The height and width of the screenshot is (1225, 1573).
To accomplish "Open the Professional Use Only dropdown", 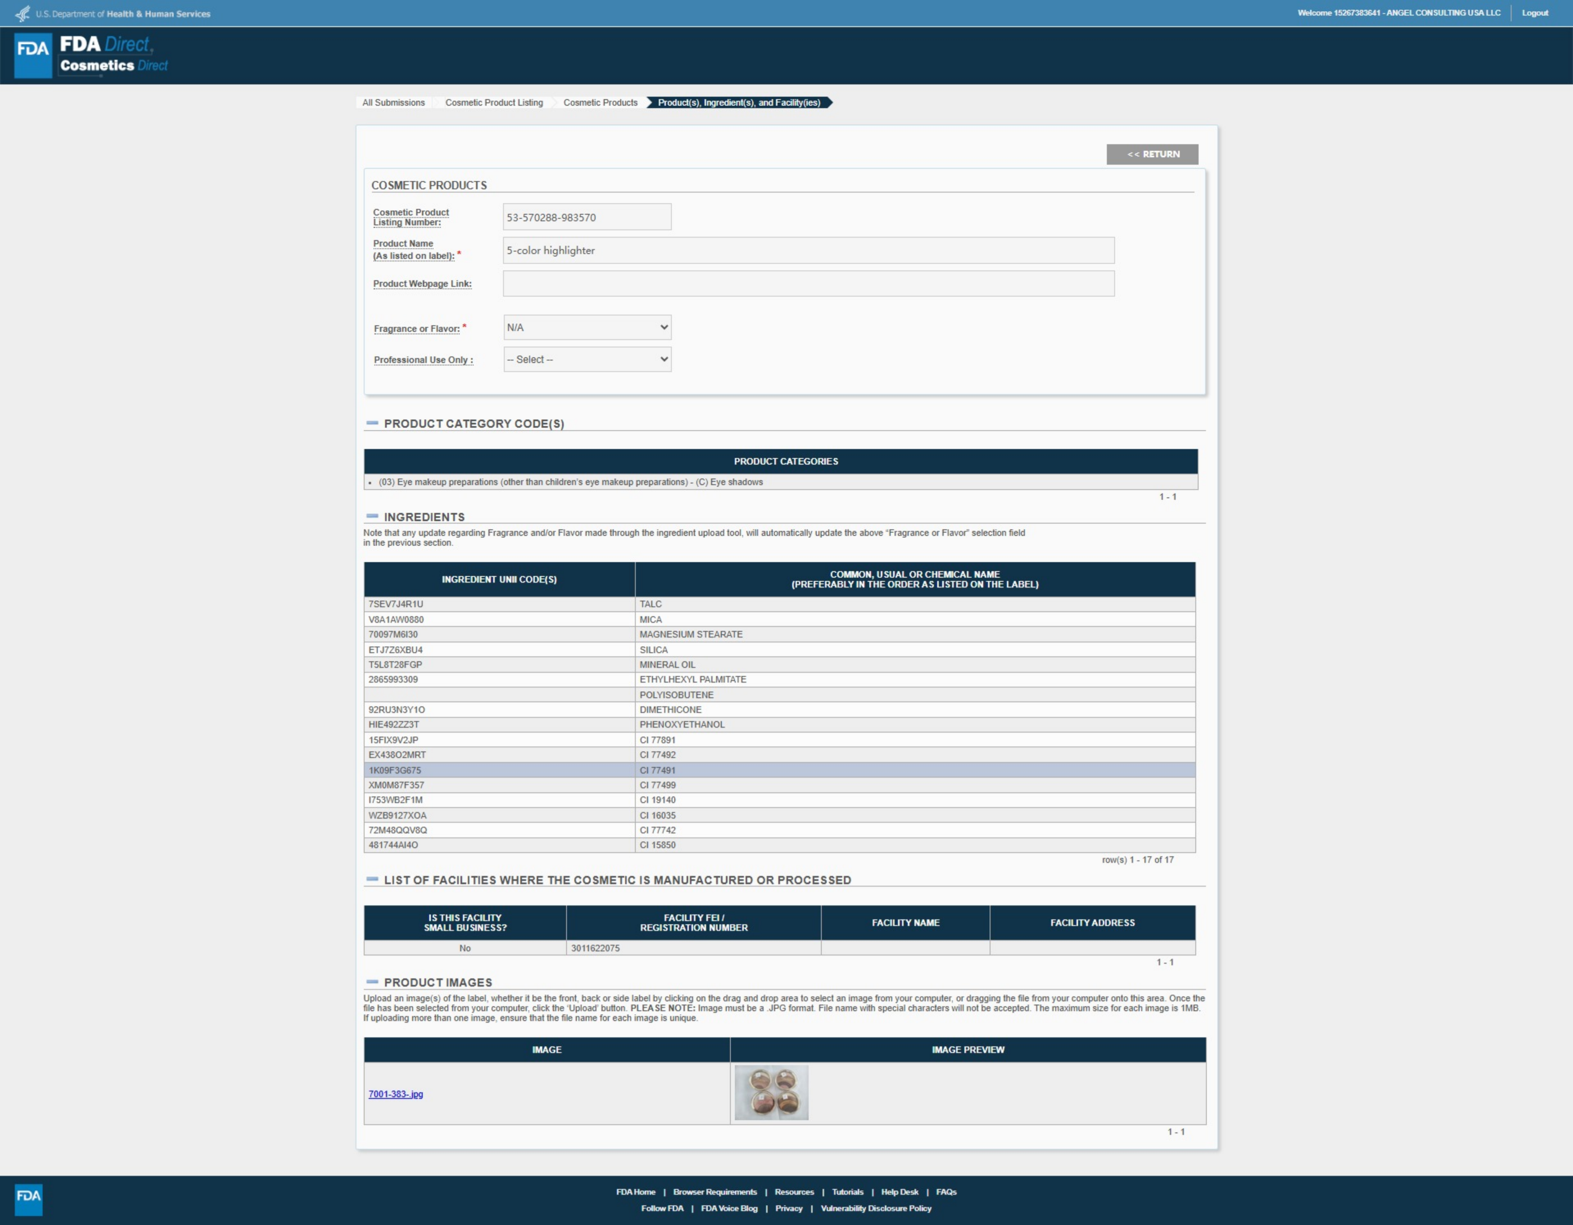I will click(x=587, y=359).
